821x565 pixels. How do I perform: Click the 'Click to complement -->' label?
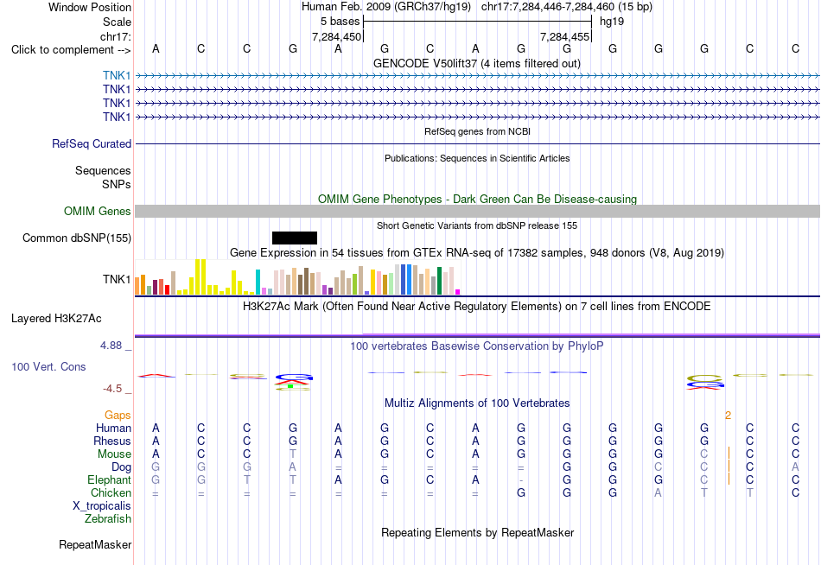pyautogui.click(x=71, y=50)
